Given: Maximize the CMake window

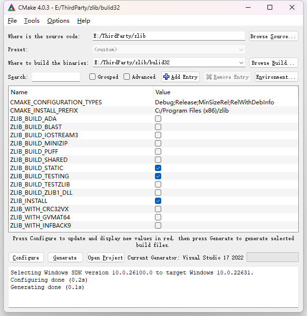Looking at the screenshot, I should point(270,8).
